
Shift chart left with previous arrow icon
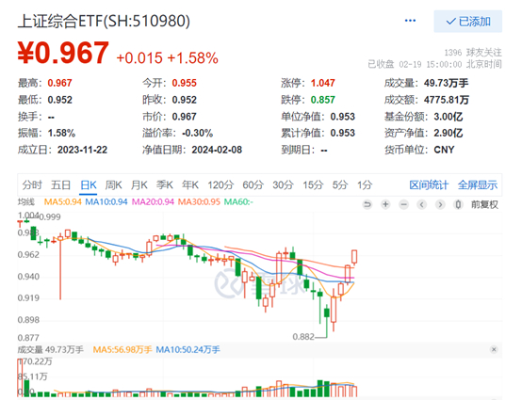pos(422,204)
